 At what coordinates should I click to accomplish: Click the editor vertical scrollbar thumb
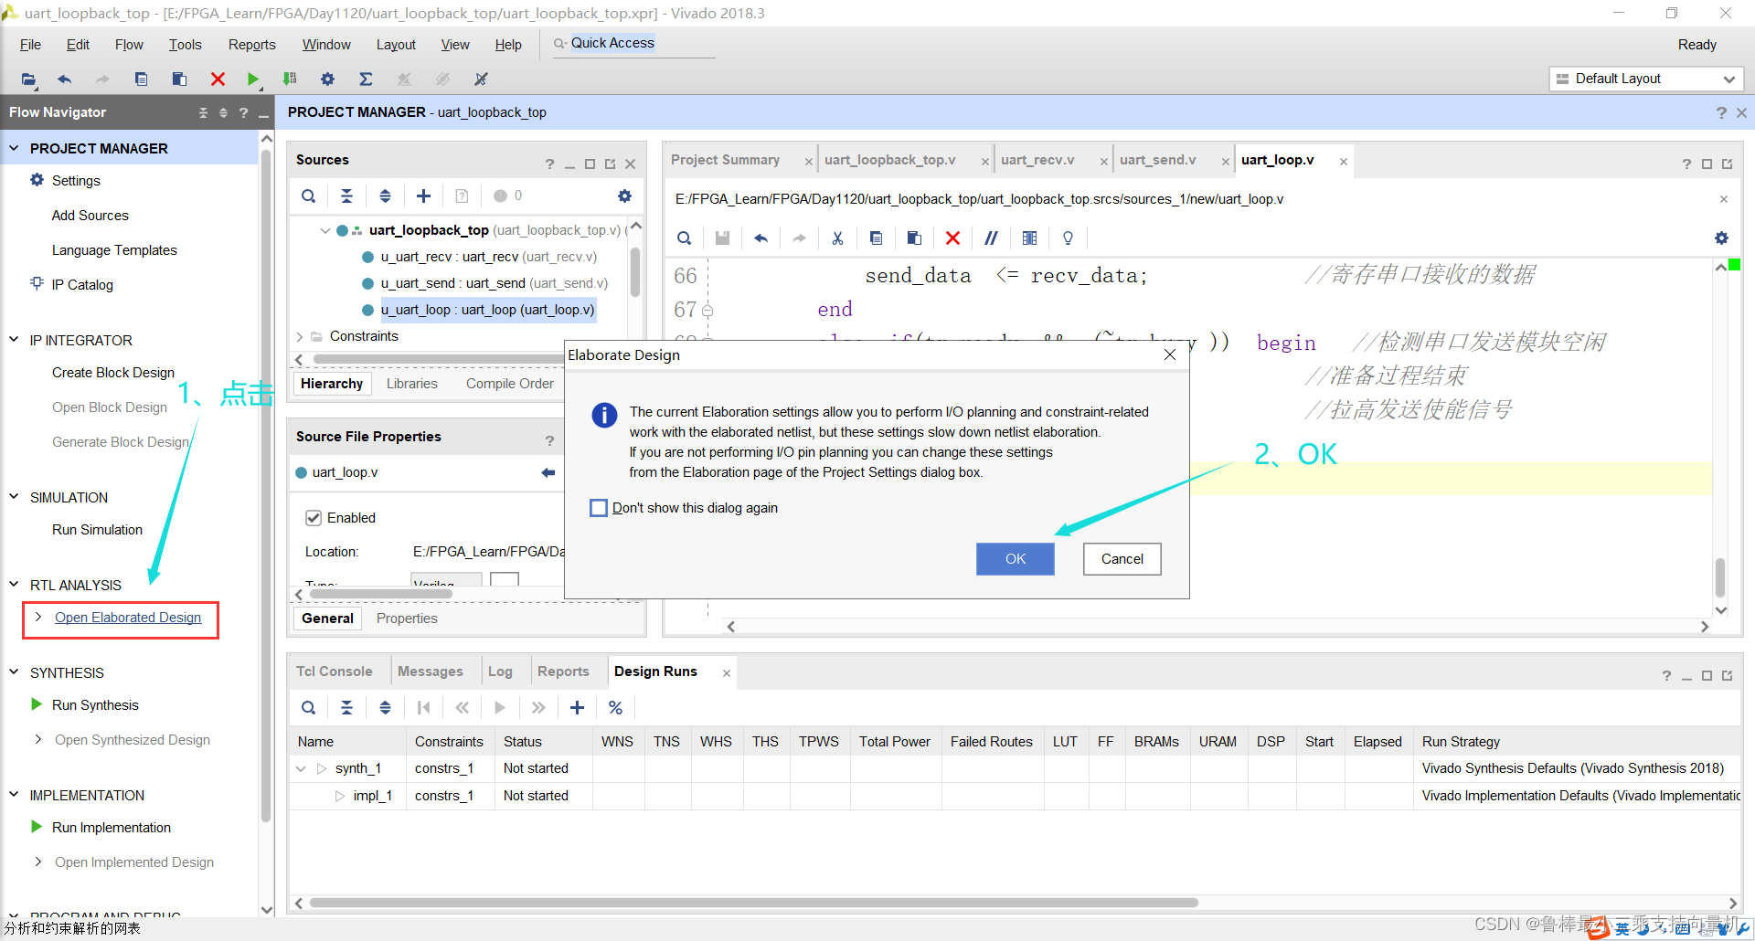[1720, 577]
